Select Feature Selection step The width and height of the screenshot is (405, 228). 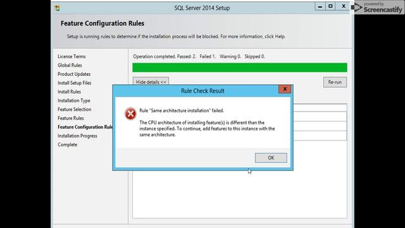tap(75, 110)
